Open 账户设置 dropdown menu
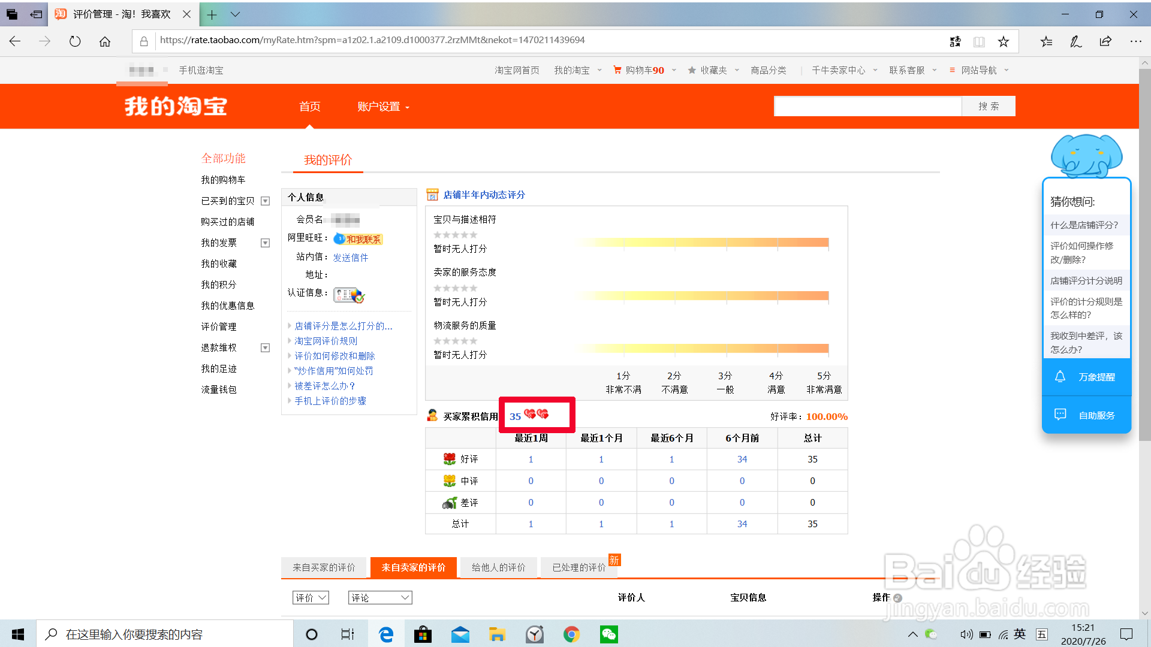This screenshot has width=1151, height=647. [x=383, y=107]
